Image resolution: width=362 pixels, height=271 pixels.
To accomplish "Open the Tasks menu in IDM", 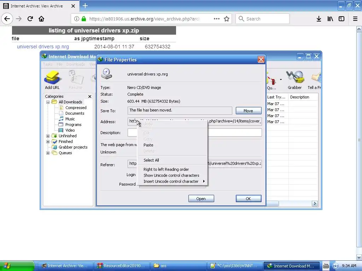I will (x=48, y=64).
